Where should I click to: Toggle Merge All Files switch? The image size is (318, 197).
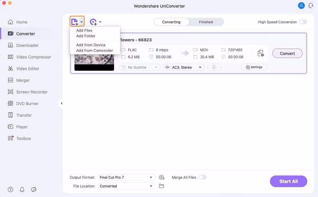(x=202, y=177)
